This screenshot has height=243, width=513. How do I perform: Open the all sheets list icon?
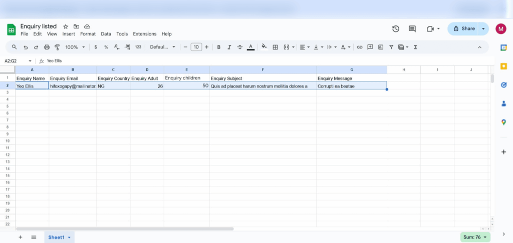tap(34, 237)
